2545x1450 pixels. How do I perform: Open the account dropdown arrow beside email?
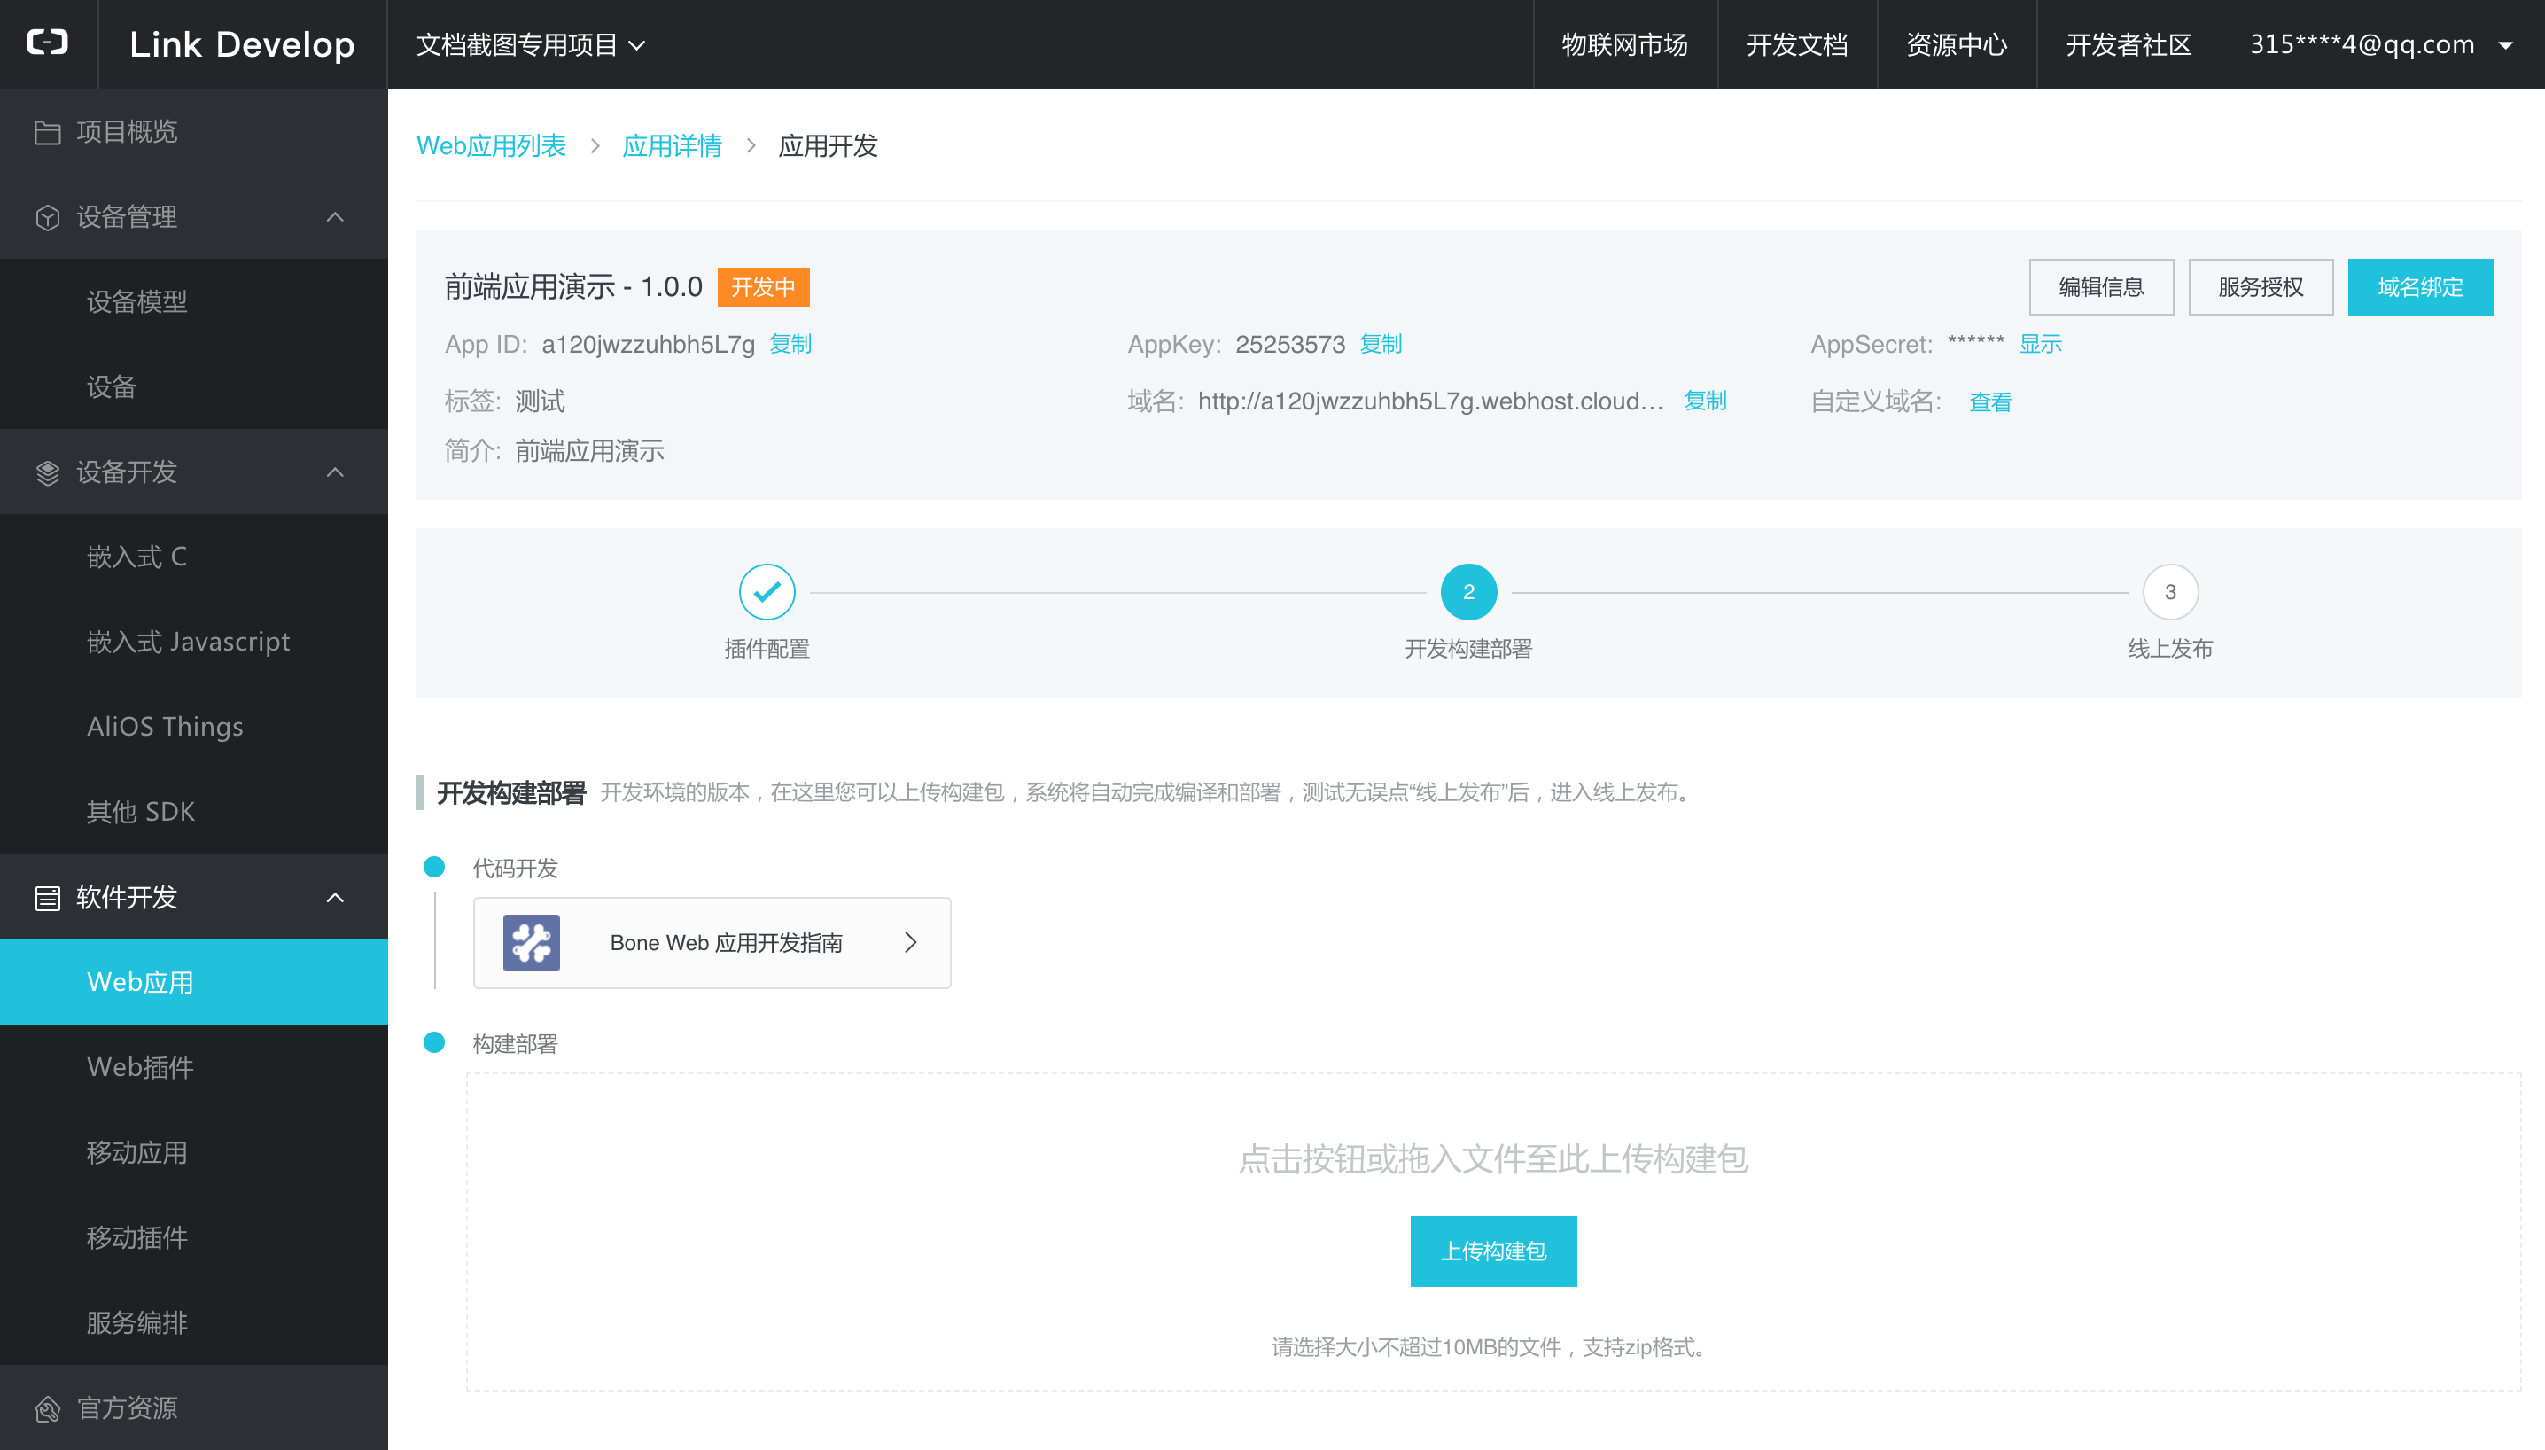coord(2506,45)
